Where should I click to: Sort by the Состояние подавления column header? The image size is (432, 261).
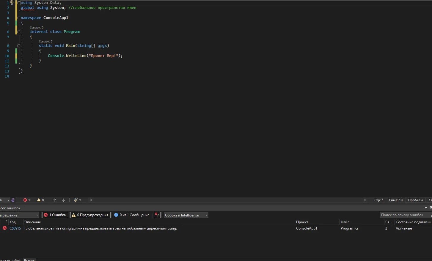tap(413, 222)
